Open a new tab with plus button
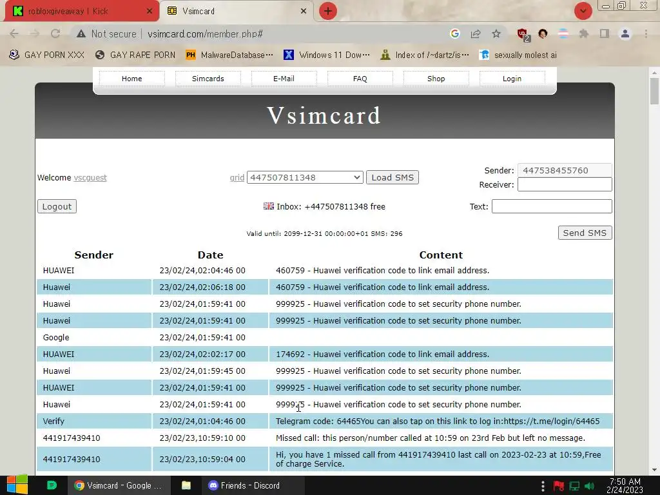Viewport: 660px width, 495px height. (328, 11)
